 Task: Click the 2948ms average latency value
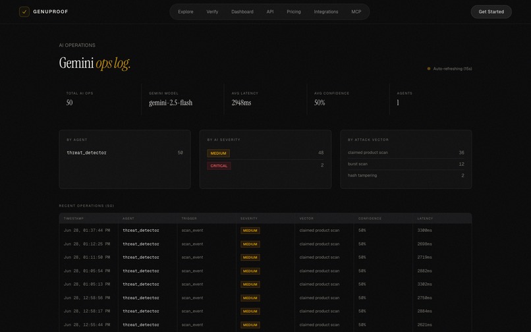coord(242,103)
